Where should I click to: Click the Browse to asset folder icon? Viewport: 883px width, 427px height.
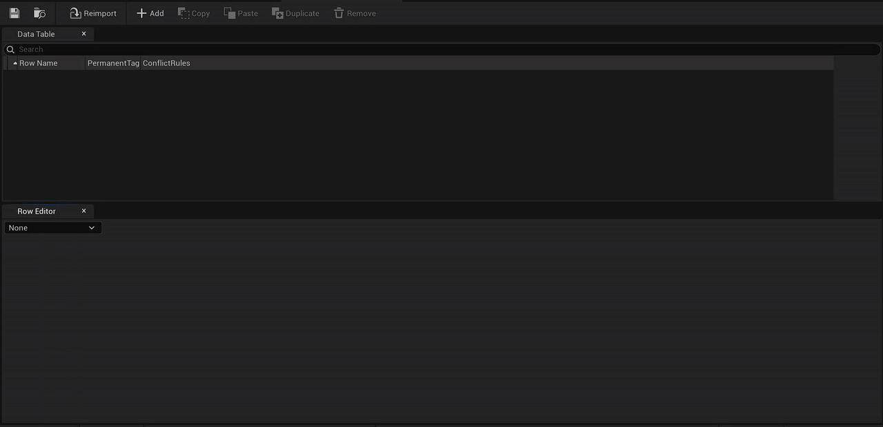(x=39, y=13)
